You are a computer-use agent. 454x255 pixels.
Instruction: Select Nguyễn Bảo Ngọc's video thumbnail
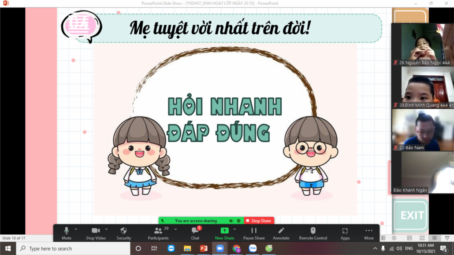point(422,45)
